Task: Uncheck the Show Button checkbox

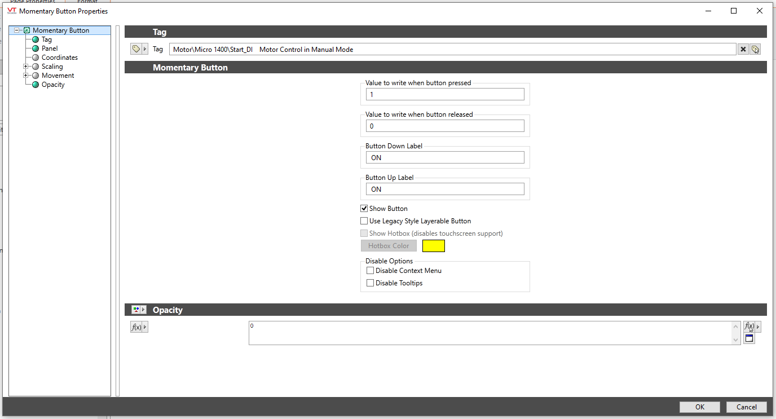Action: [x=364, y=209]
